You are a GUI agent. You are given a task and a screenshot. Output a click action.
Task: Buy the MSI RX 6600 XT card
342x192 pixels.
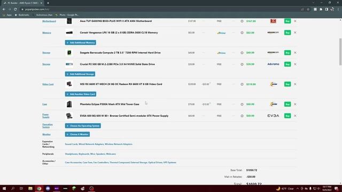pyautogui.click(x=287, y=84)
